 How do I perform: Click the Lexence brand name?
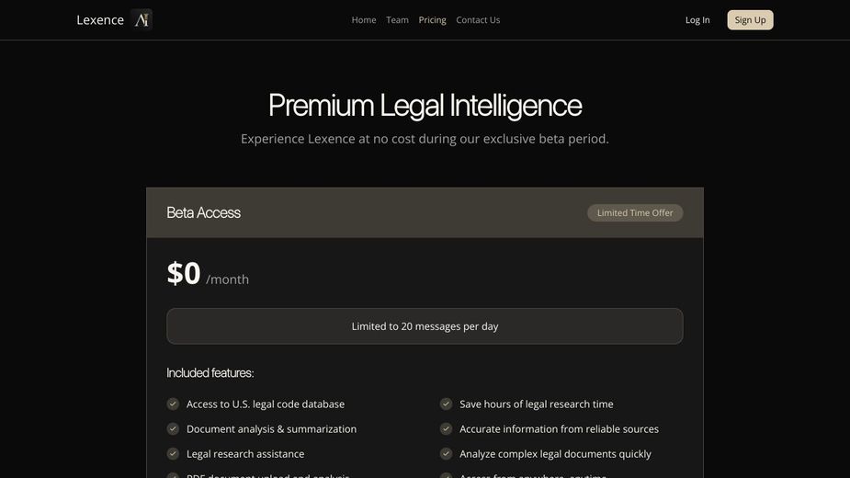(100, 20)
